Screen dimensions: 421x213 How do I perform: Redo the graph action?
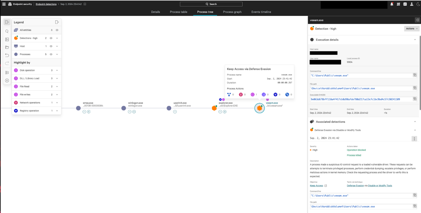7,63
